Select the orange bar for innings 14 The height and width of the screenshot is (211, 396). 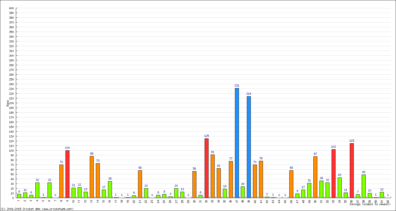(x=98, y=181)
